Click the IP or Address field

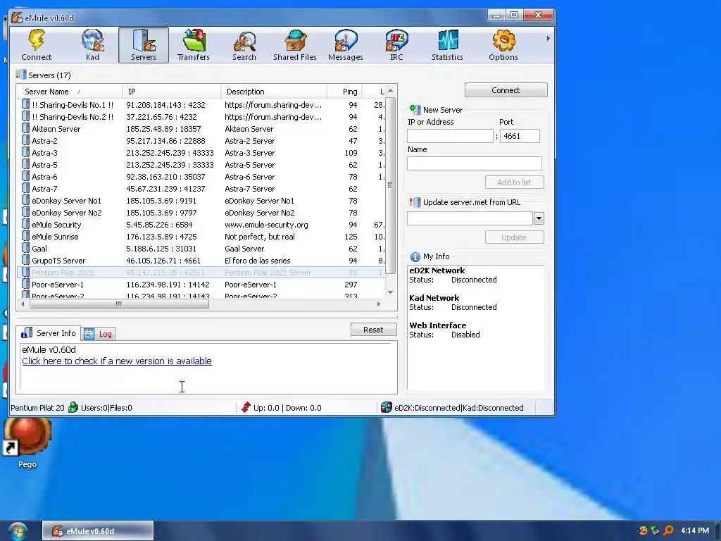(x=450, y=136)
